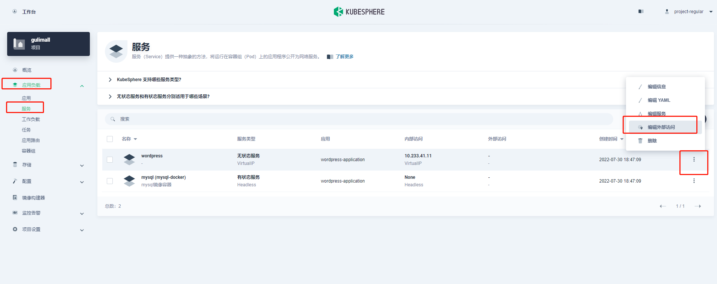This screenshot has width=717, height=284.
Task: Expand the 项目设置 section chevron
Action: click(x=82, y=230)
